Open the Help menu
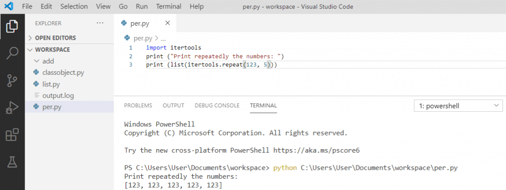Viewport: 506px width, 190px height. pyautogui.click(x=197, y=6)
